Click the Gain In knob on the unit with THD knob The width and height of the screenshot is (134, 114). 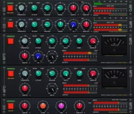coord(25,106)
